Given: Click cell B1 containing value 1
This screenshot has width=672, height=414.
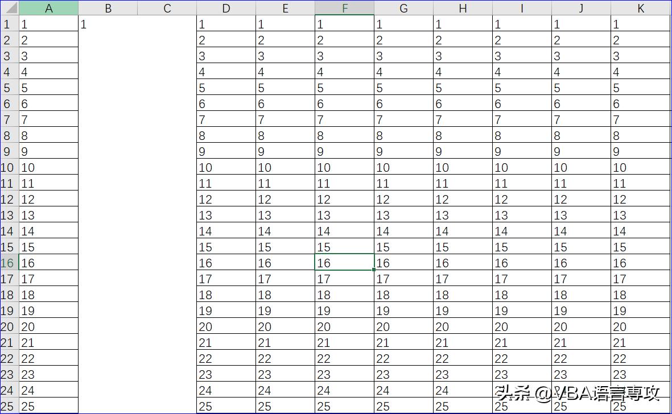Looking at the screenshot, I should pos(108,24).
